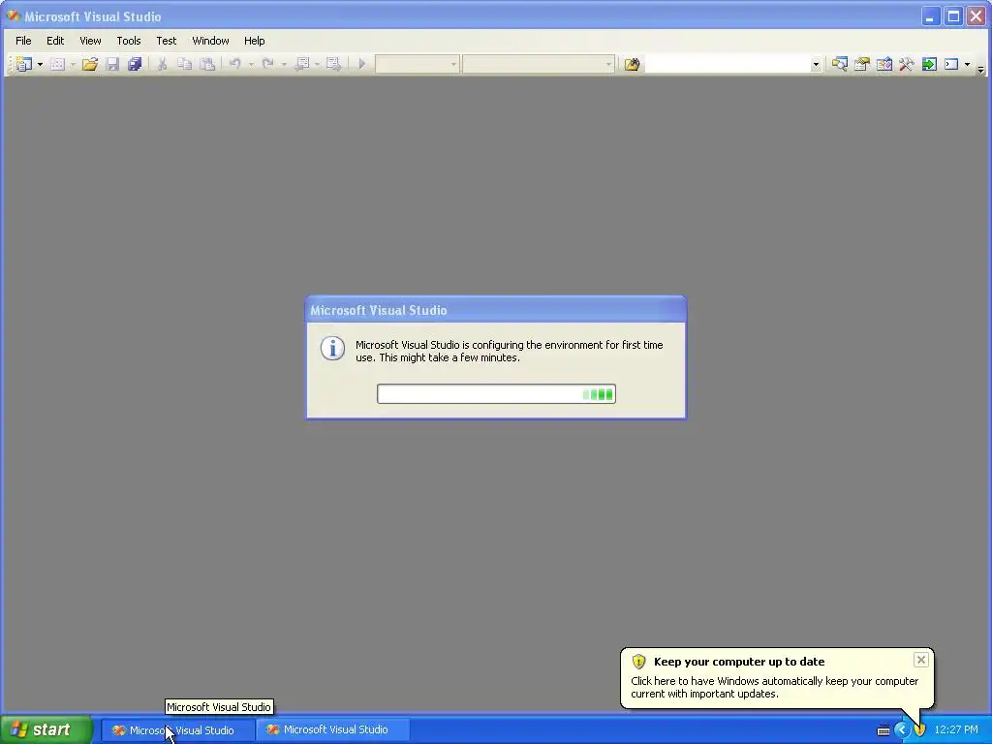
Task: Expand the Redo history dropdown arrow
Action: (x=284, y=64)
